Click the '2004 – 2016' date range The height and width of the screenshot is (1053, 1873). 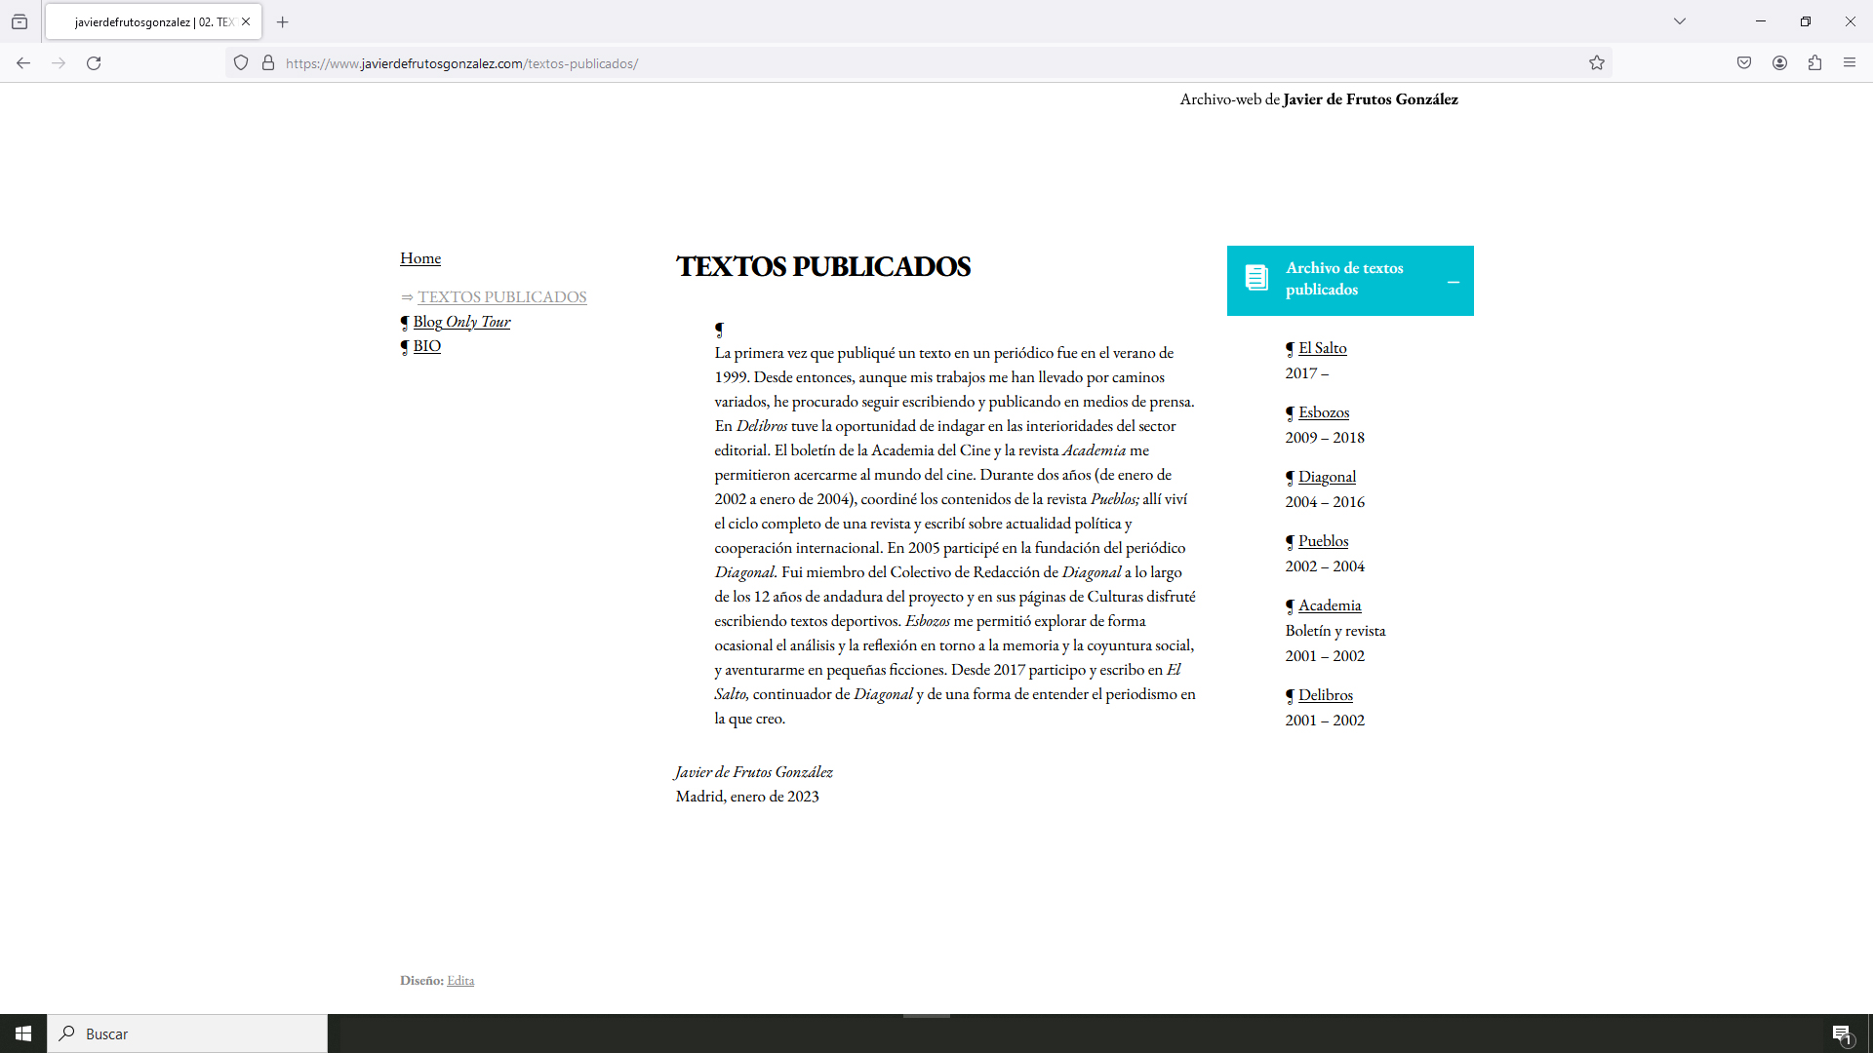1325,502
